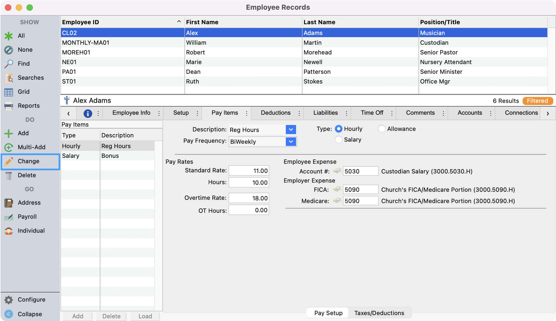Select the Hourly pay type radio button

338,129
